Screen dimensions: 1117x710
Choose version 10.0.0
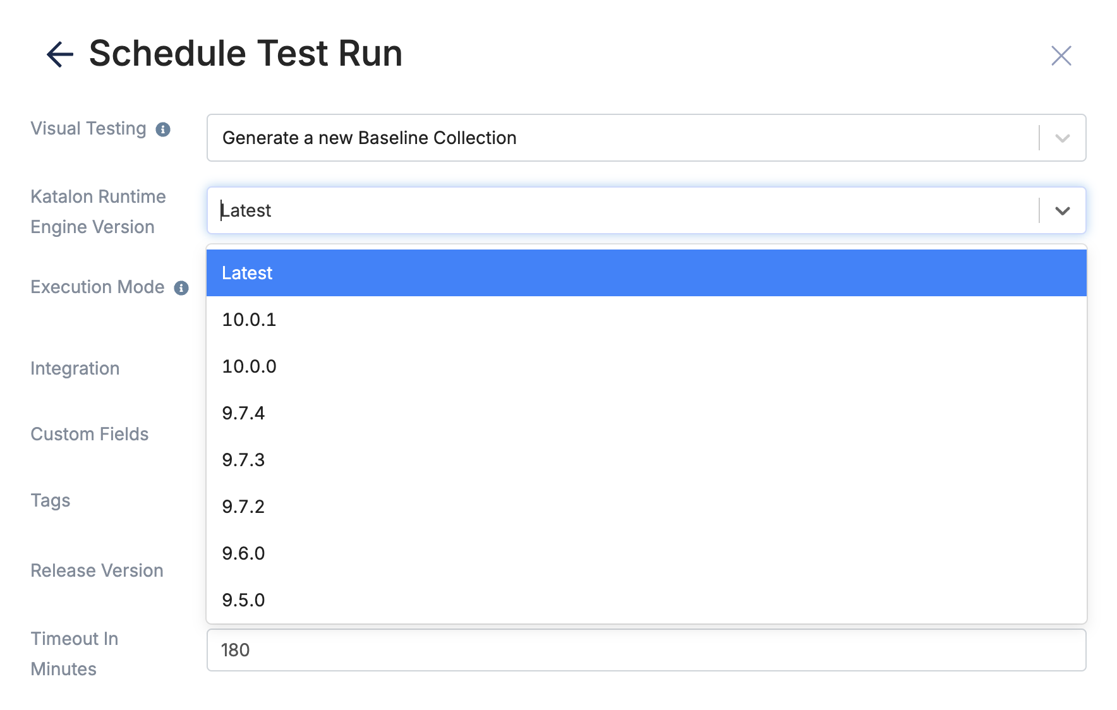pyautogui.click(x=646, y=366)
